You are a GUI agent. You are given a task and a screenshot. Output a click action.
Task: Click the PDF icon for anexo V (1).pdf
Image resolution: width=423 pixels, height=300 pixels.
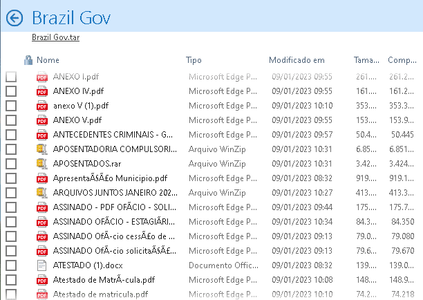coord(42,105)
